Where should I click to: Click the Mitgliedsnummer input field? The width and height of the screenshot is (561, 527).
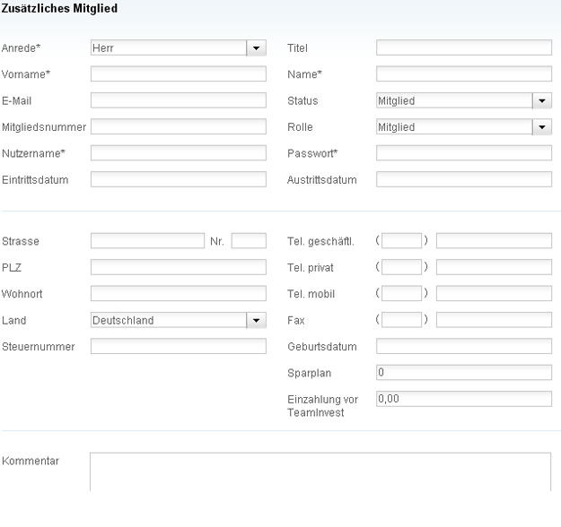pyautogui.click(x=179, y=126)
